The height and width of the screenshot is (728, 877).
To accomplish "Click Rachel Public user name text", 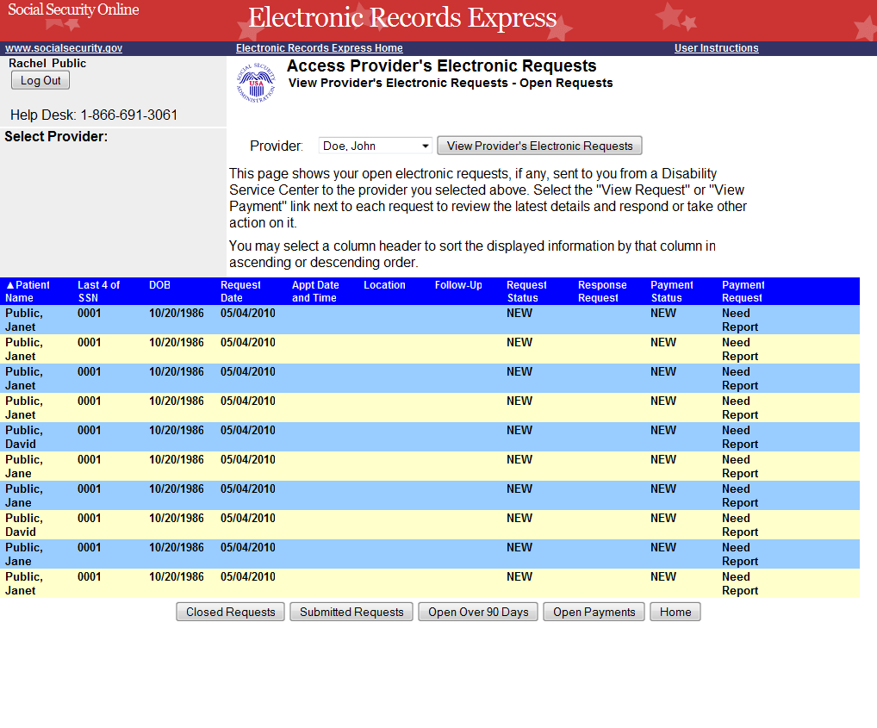I will (47, 63).
